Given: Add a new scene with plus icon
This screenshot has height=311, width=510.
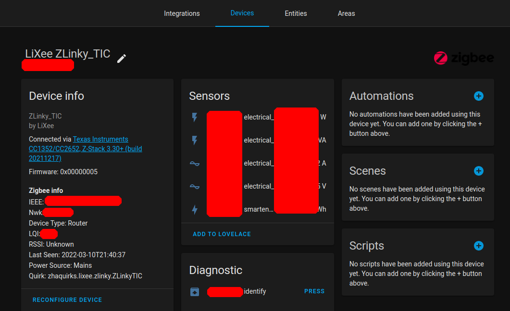Looking at the screenshot, I should pyautogui.click(x=478, y=171).
